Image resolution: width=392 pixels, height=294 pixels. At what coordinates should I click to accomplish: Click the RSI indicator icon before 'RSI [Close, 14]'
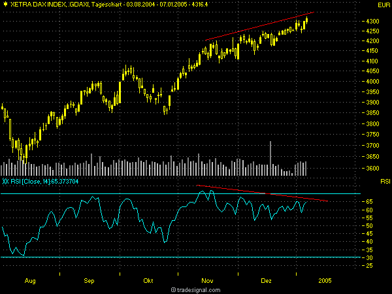5,181
